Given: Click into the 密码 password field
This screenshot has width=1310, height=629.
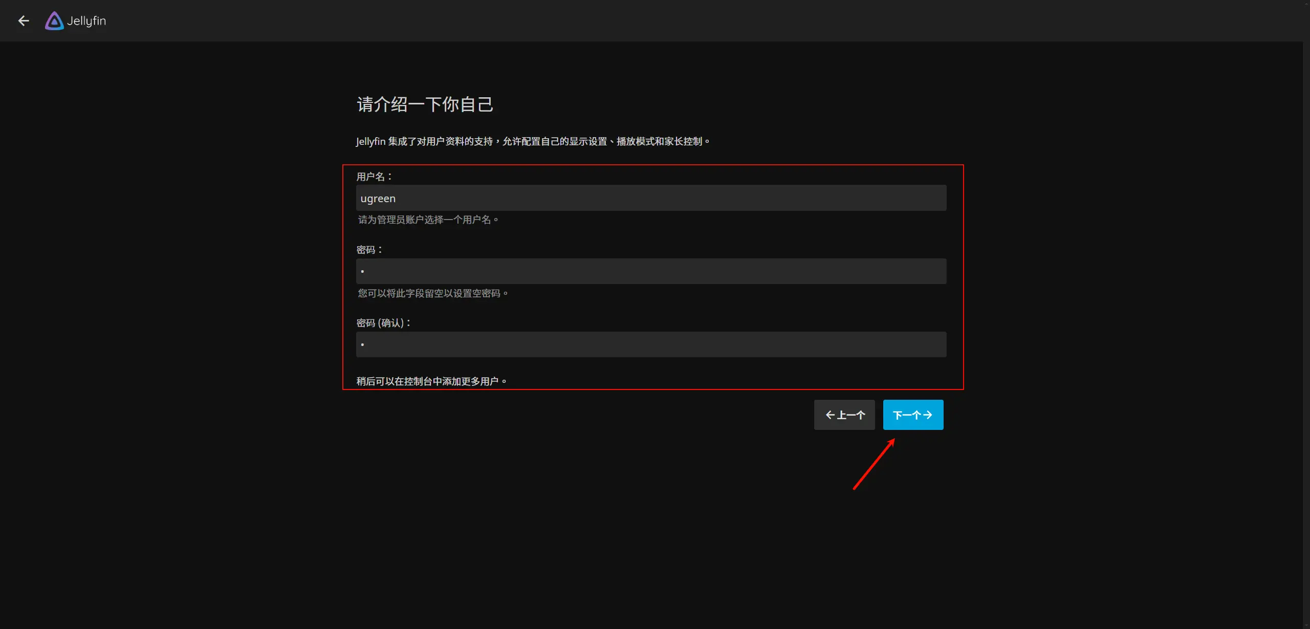Looking at the screenshot, I should [x=651, y=272].
